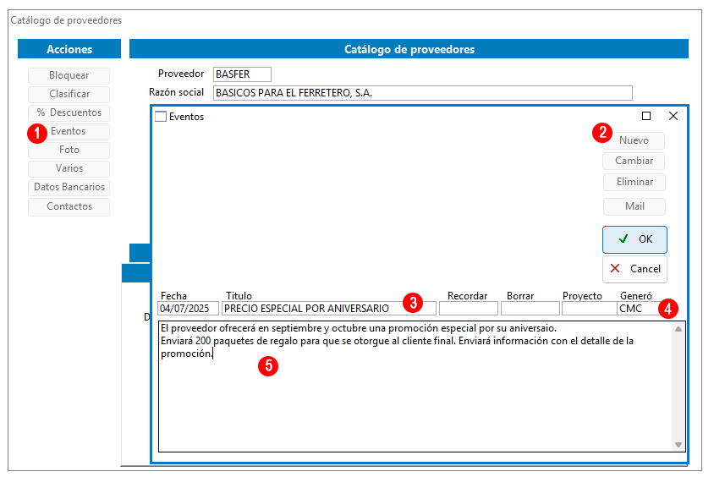This screenshot has width=714, height=477.
Task: Select Eventos in the Acciones panel
Action: [x=69, y=131]
